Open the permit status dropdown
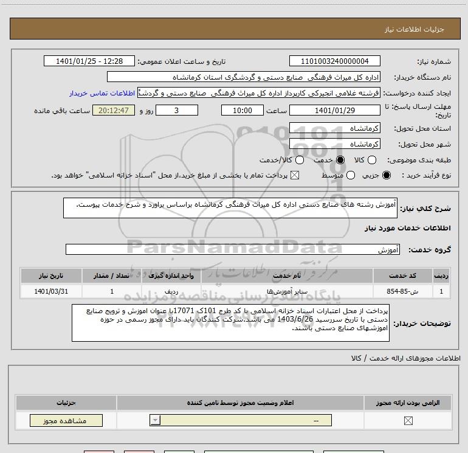This screenshot has width=468, height=453. 241,420
